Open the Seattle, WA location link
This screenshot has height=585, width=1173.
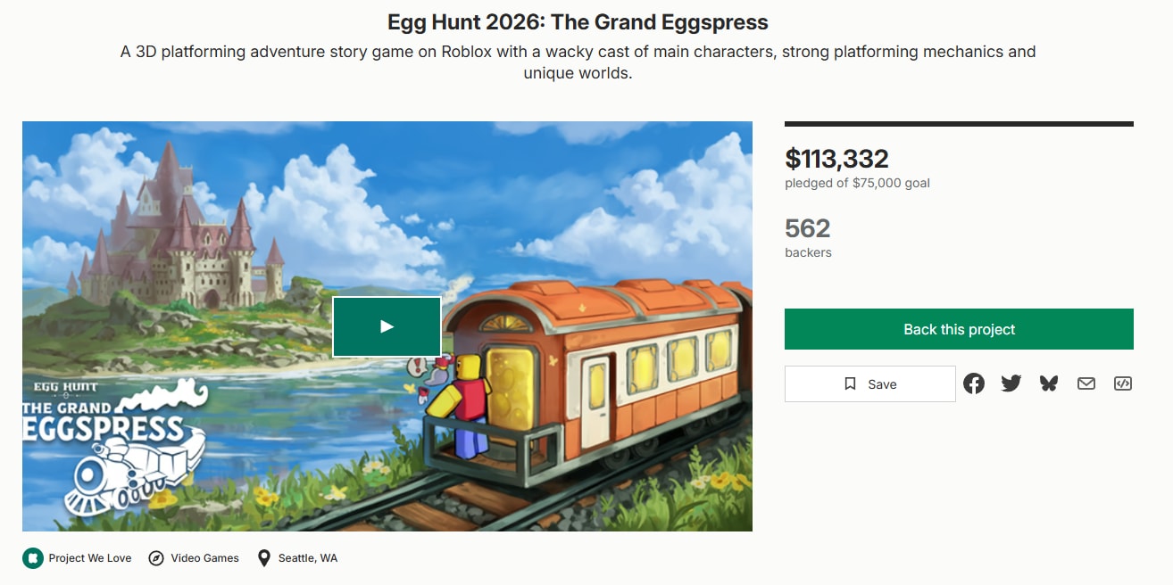(308, 558)
